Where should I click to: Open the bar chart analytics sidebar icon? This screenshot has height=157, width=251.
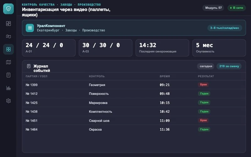point(8,88)
